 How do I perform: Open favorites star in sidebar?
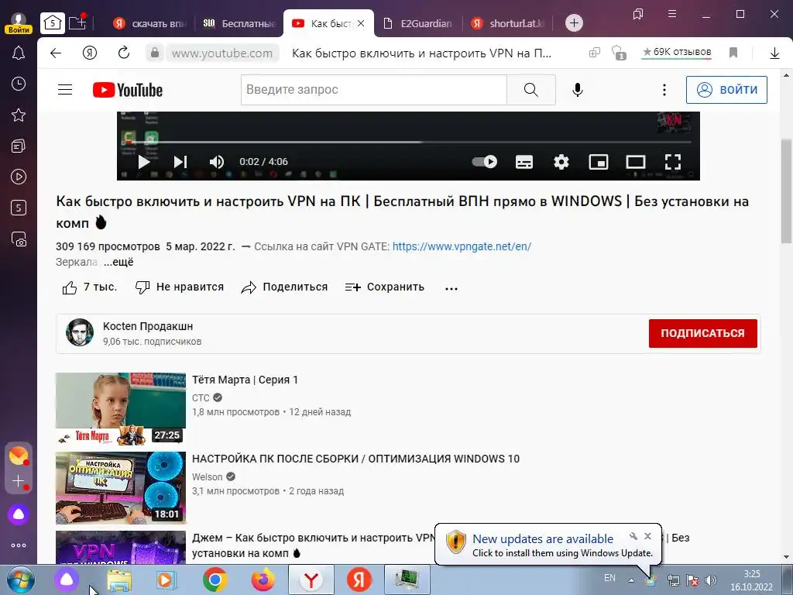(19, 115)
